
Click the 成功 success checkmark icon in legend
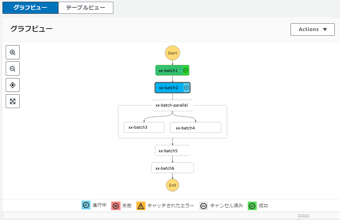[252, 206]
